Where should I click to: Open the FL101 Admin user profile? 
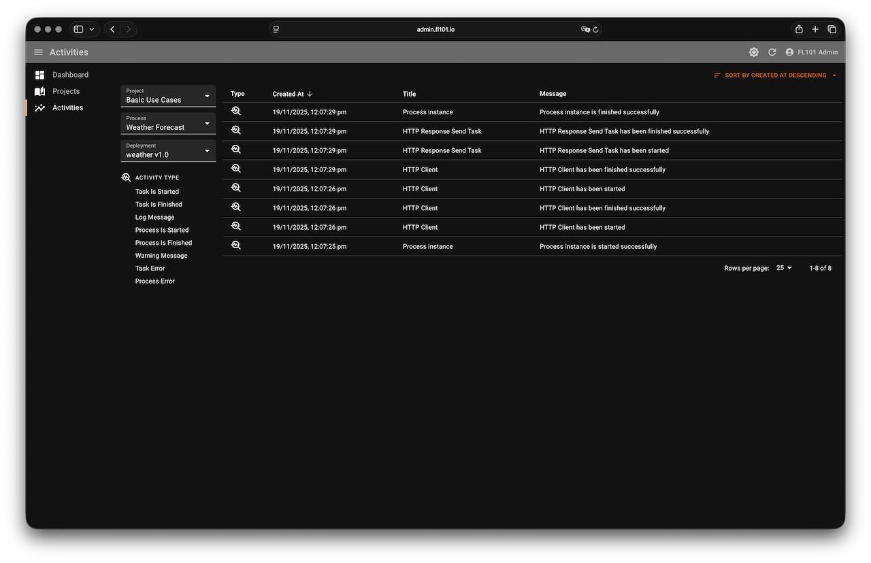tap(811, 52)
